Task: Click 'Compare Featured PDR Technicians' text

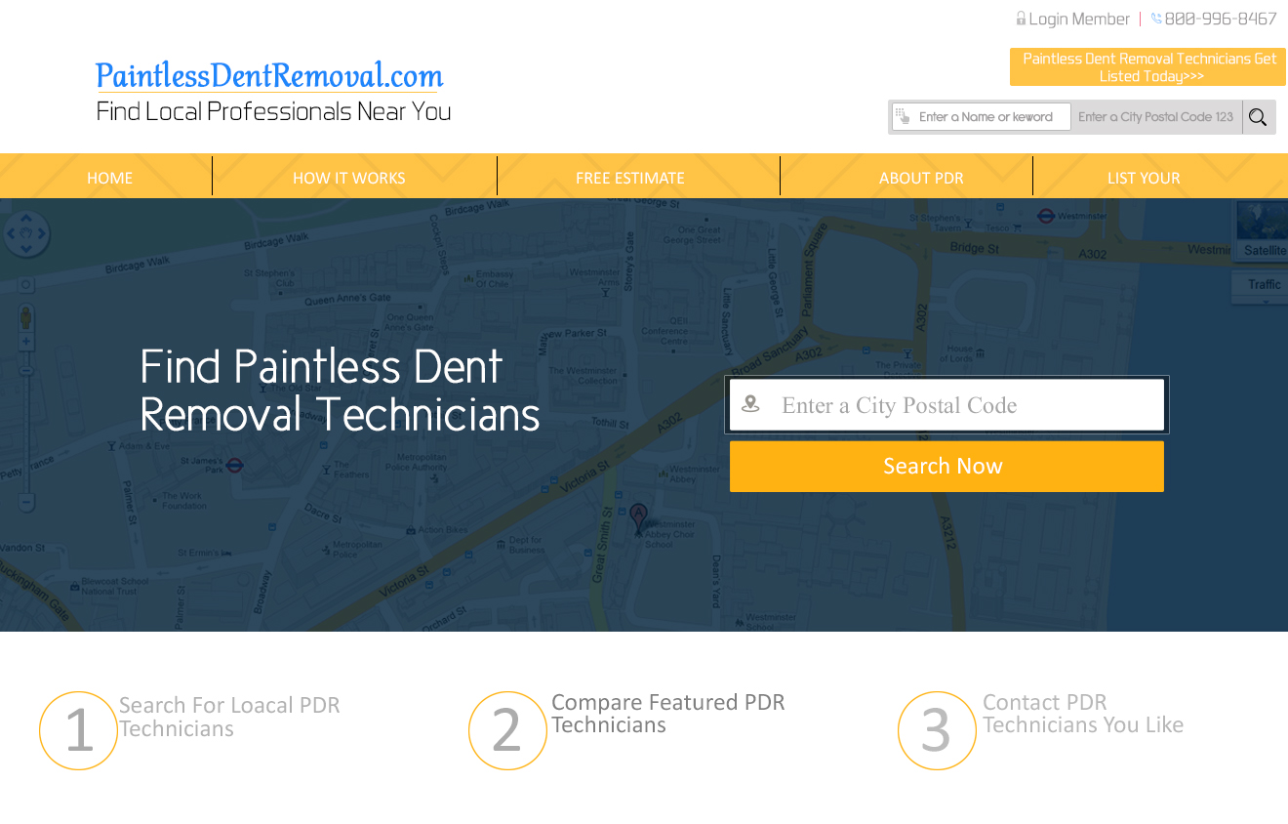Action: click(x=668, y=714)
